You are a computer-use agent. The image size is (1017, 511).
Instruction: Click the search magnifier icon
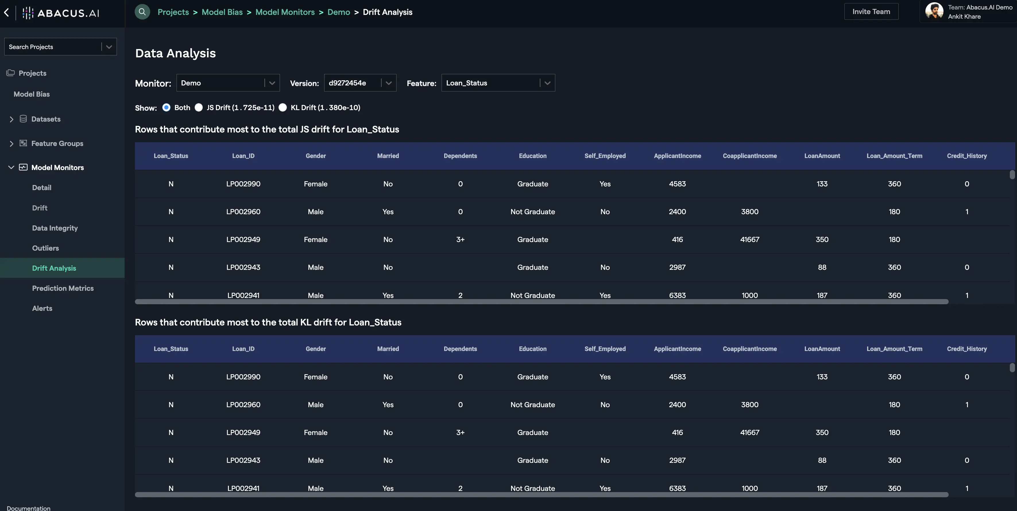coord(142,12)
